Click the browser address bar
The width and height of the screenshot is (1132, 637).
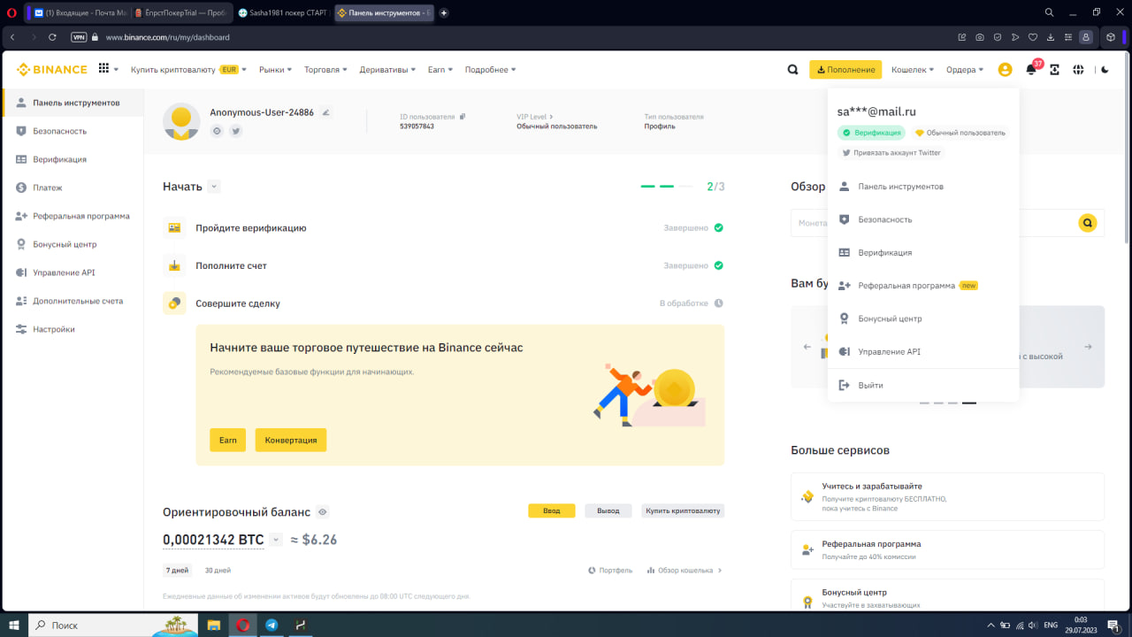coord(522,37)
